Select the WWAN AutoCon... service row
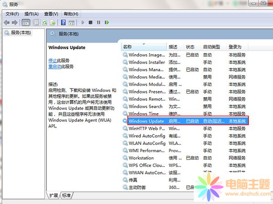Viewport: 273px width, 204px height. point(185,173)
